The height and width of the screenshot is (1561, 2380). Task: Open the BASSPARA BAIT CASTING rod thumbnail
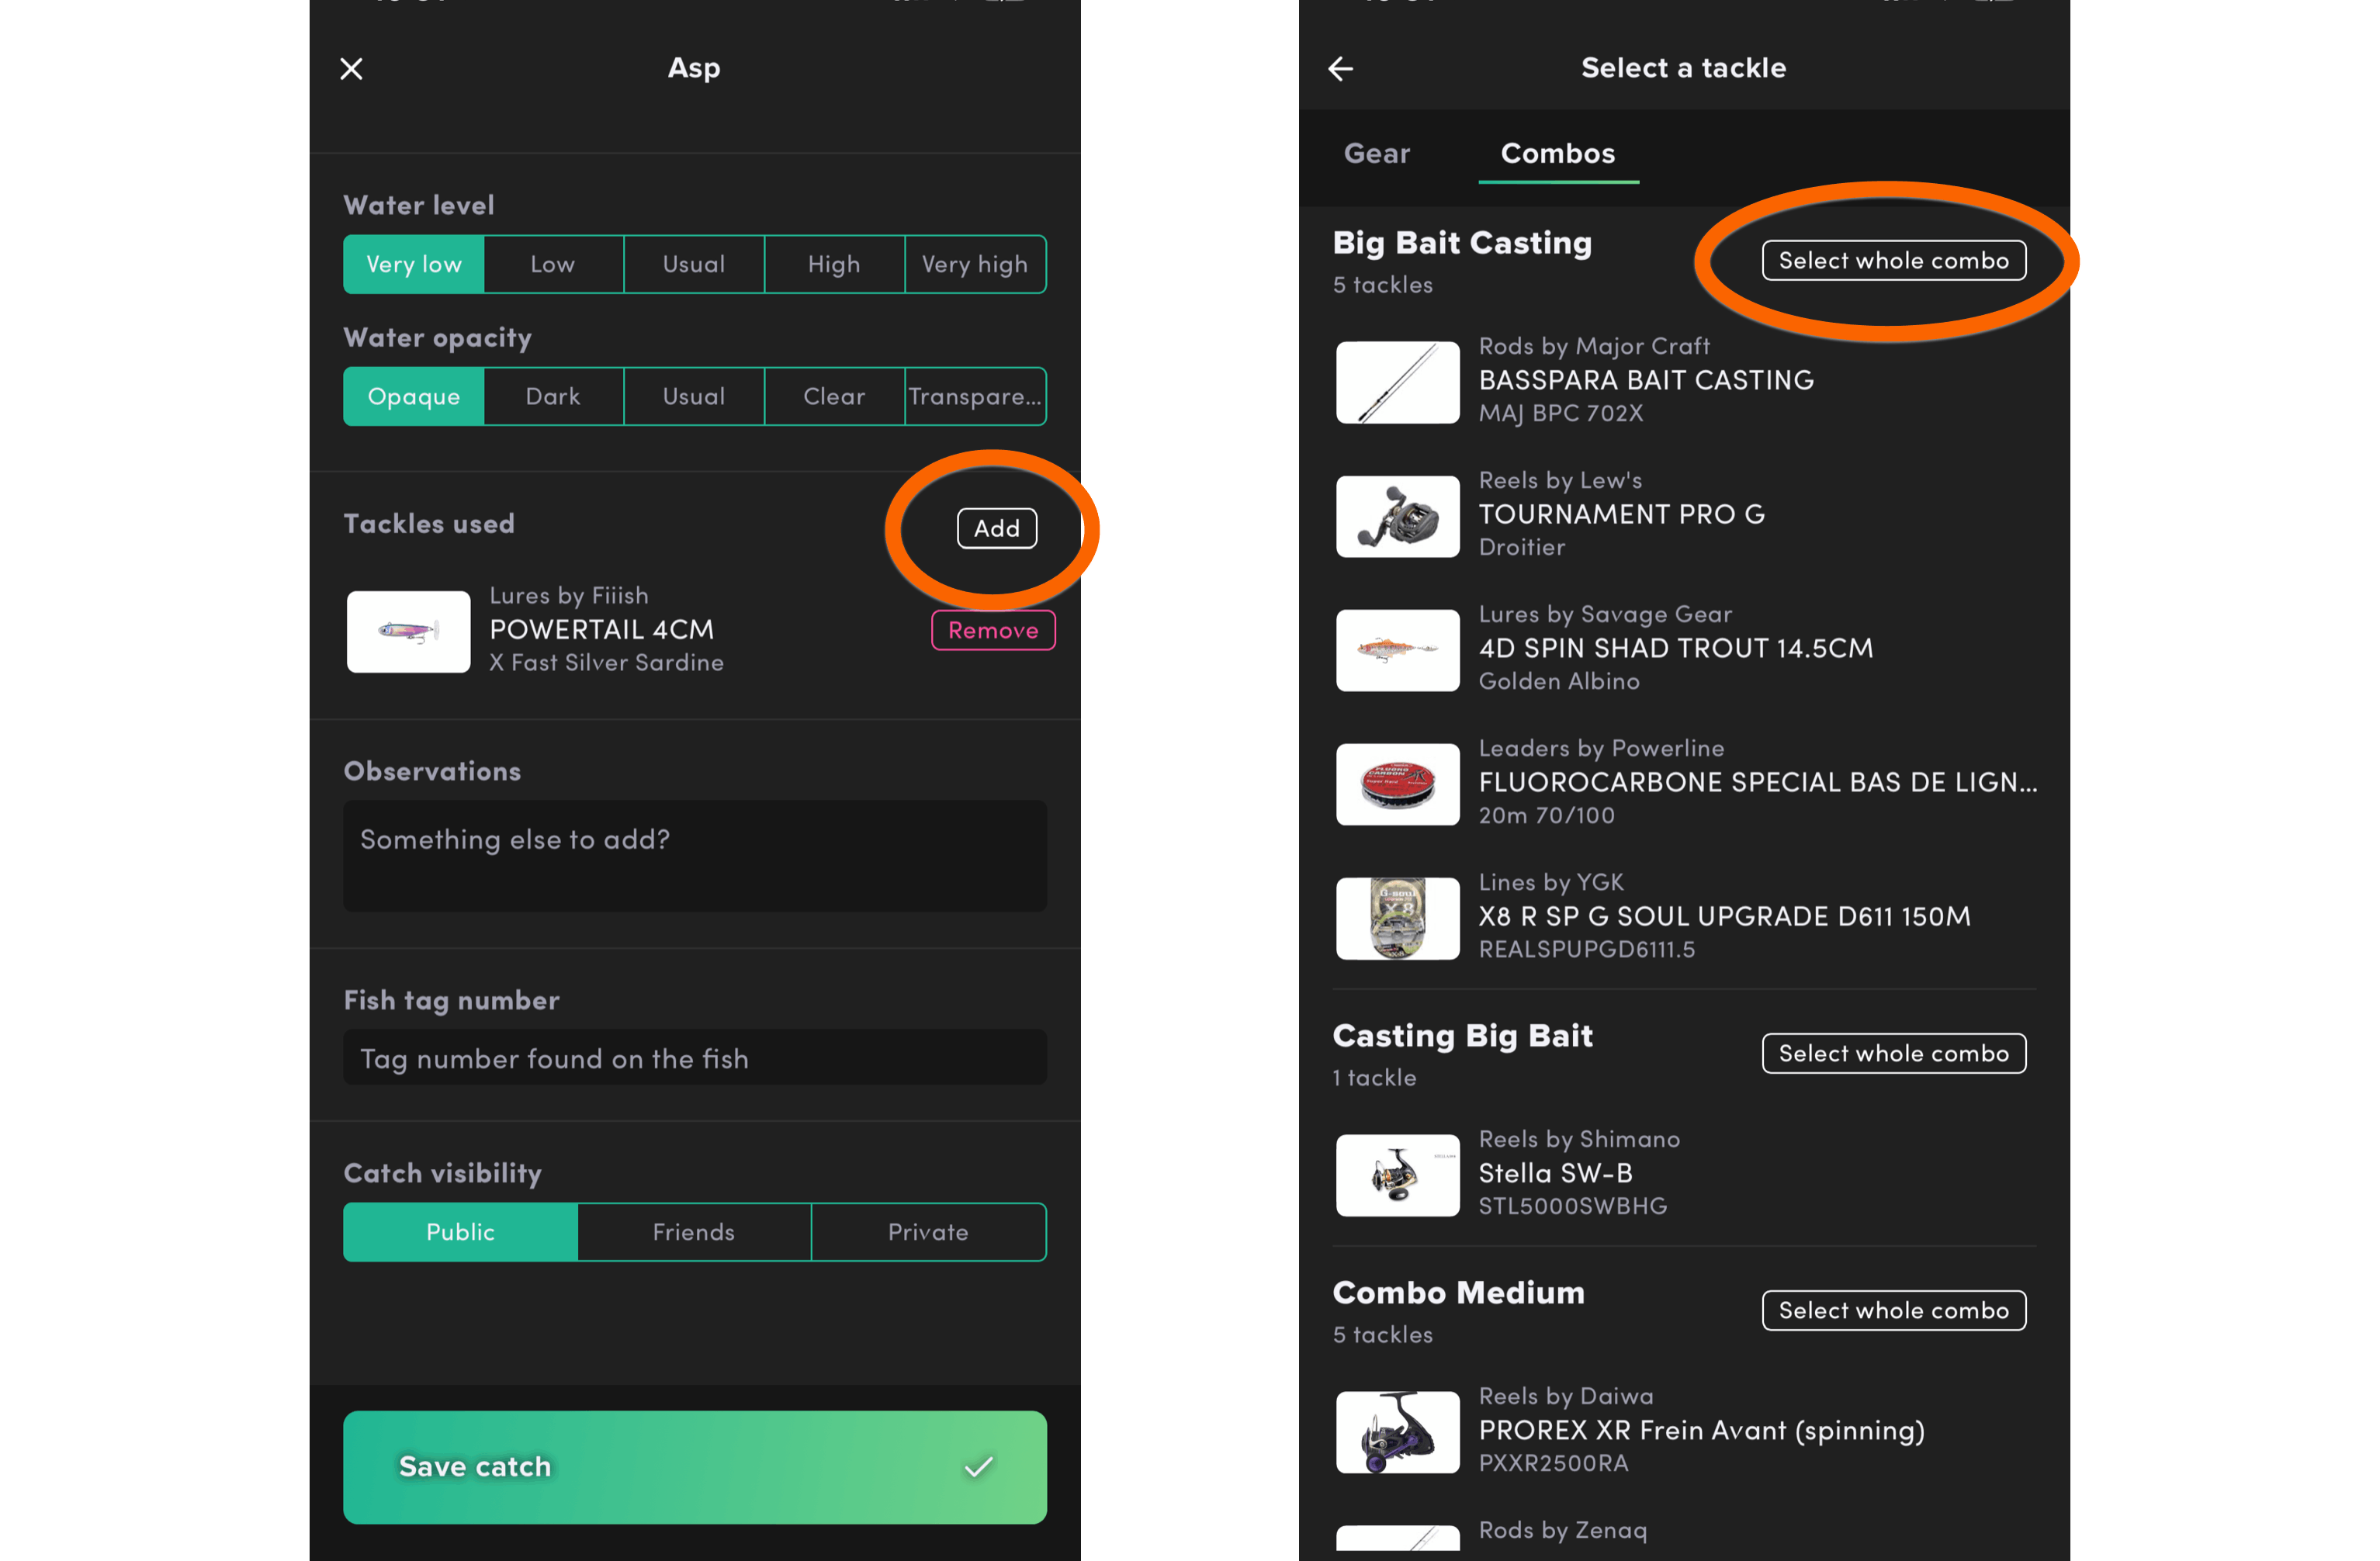[1397, 382]
